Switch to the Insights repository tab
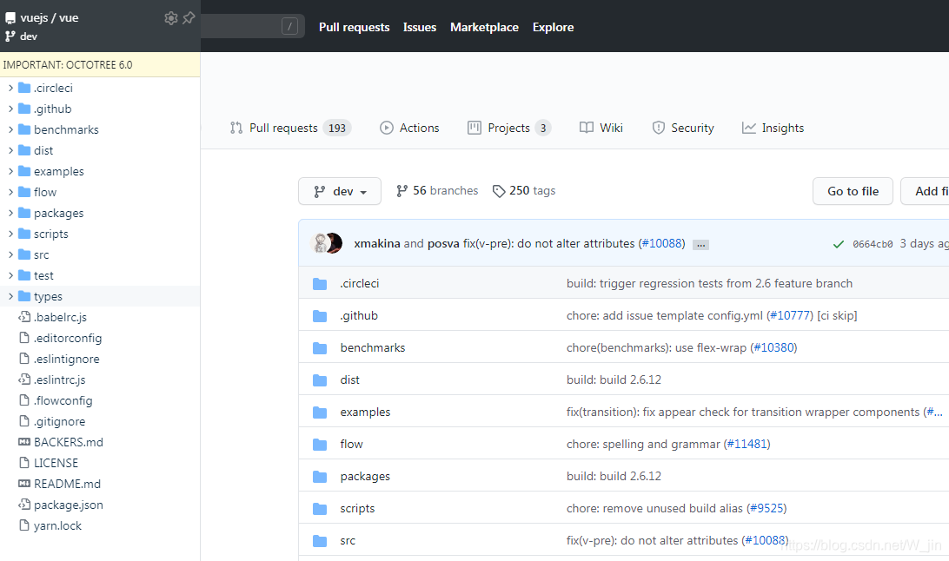 773,129
